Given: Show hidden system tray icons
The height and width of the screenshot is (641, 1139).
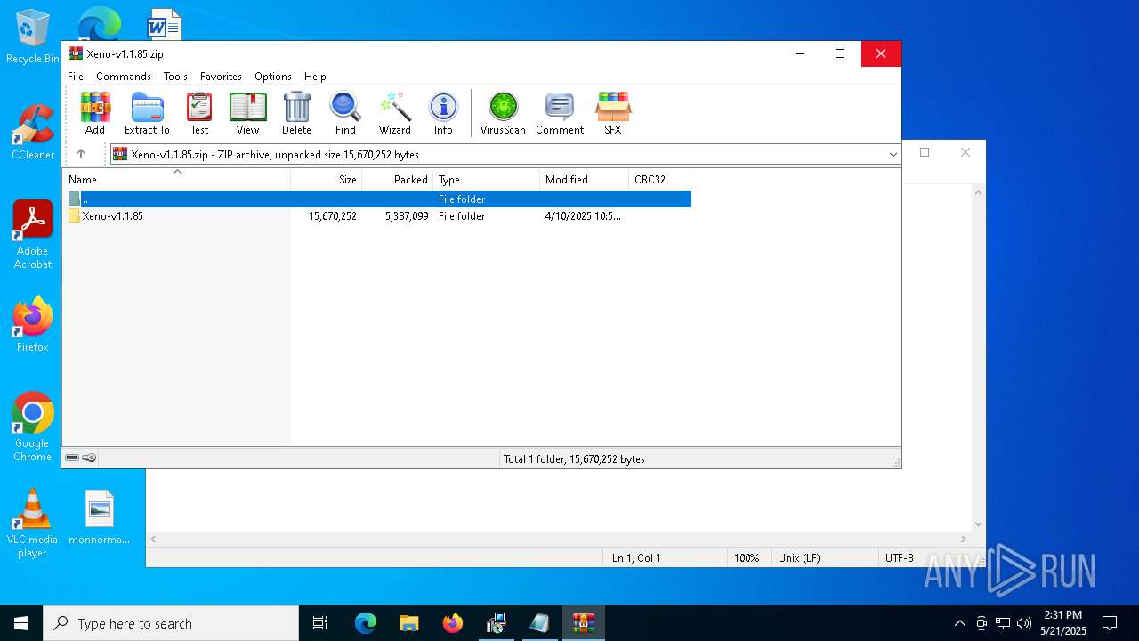Looking at the screenshot, I should pos(959,623).
